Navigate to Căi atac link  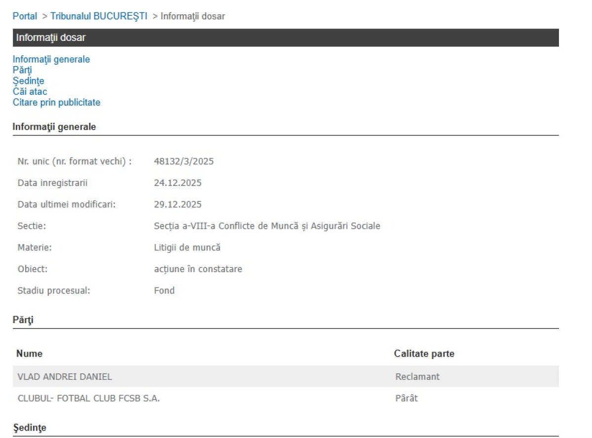pyautogui.click(x=30, y=92)
